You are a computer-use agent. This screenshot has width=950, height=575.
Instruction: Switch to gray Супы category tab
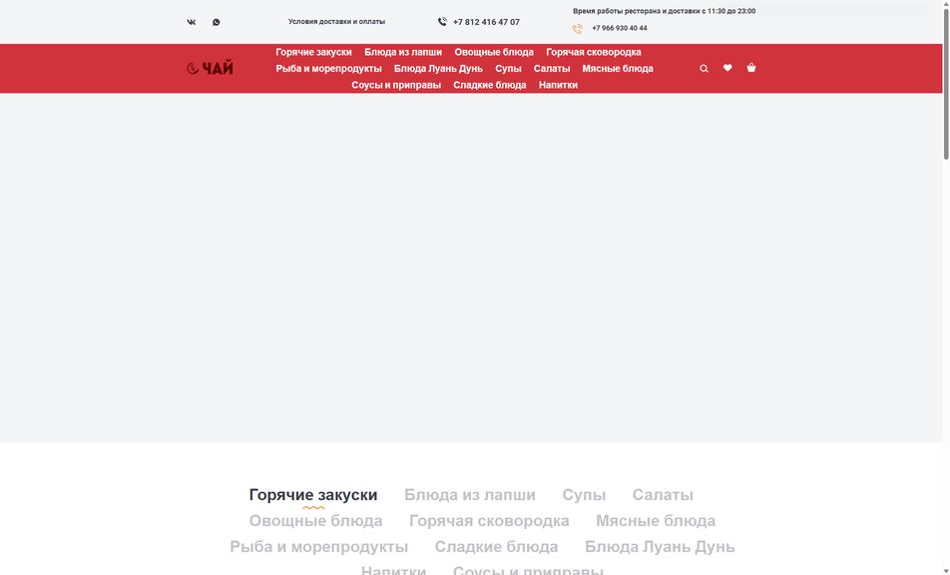(x=584, y=495)
